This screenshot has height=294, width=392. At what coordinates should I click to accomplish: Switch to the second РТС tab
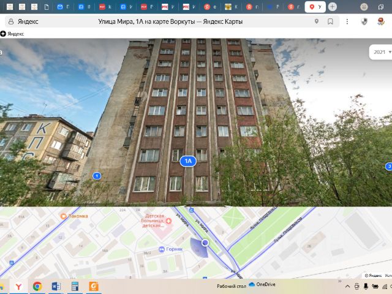coord(189,7)
